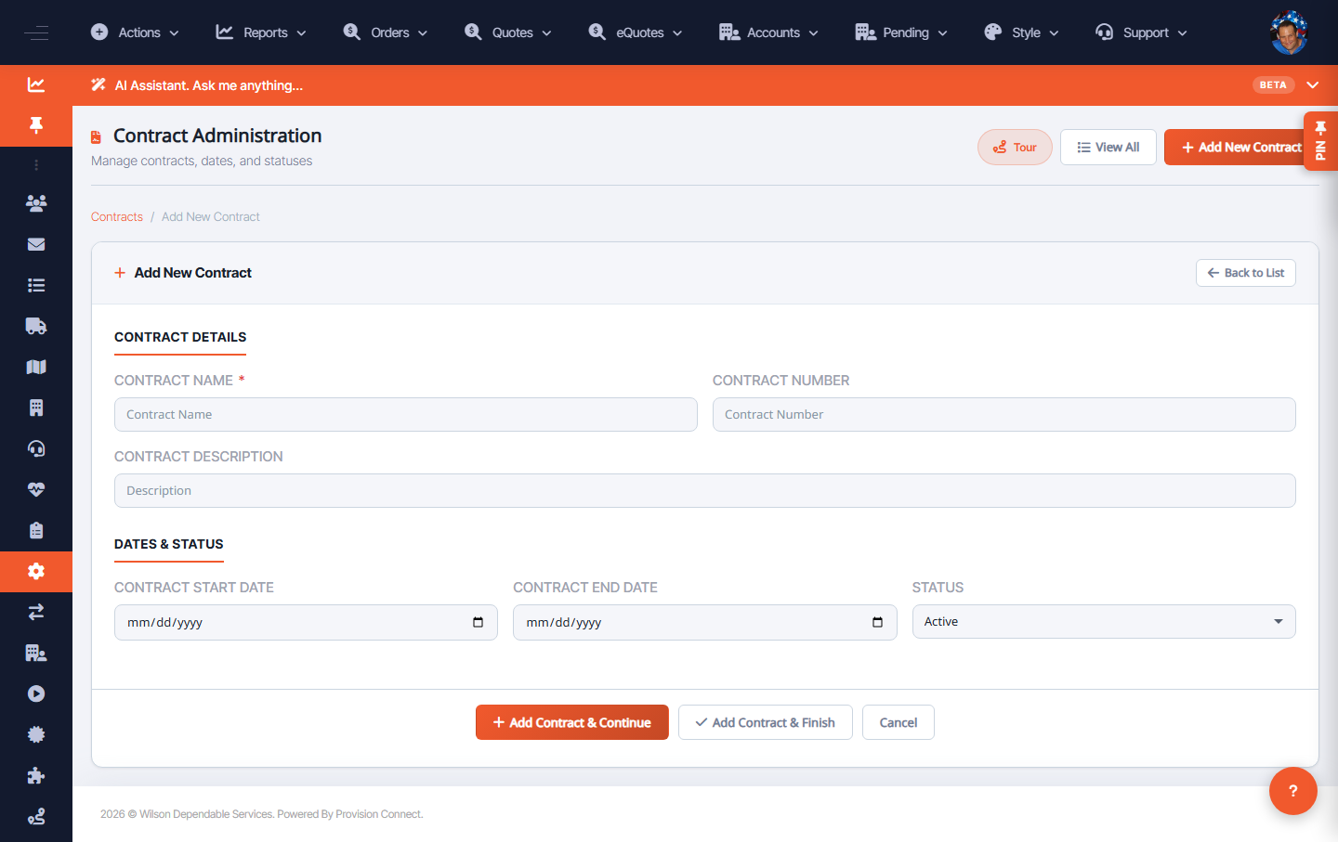
Task: Open the transfer arrows sidebar icon
Action: point(36,612)
